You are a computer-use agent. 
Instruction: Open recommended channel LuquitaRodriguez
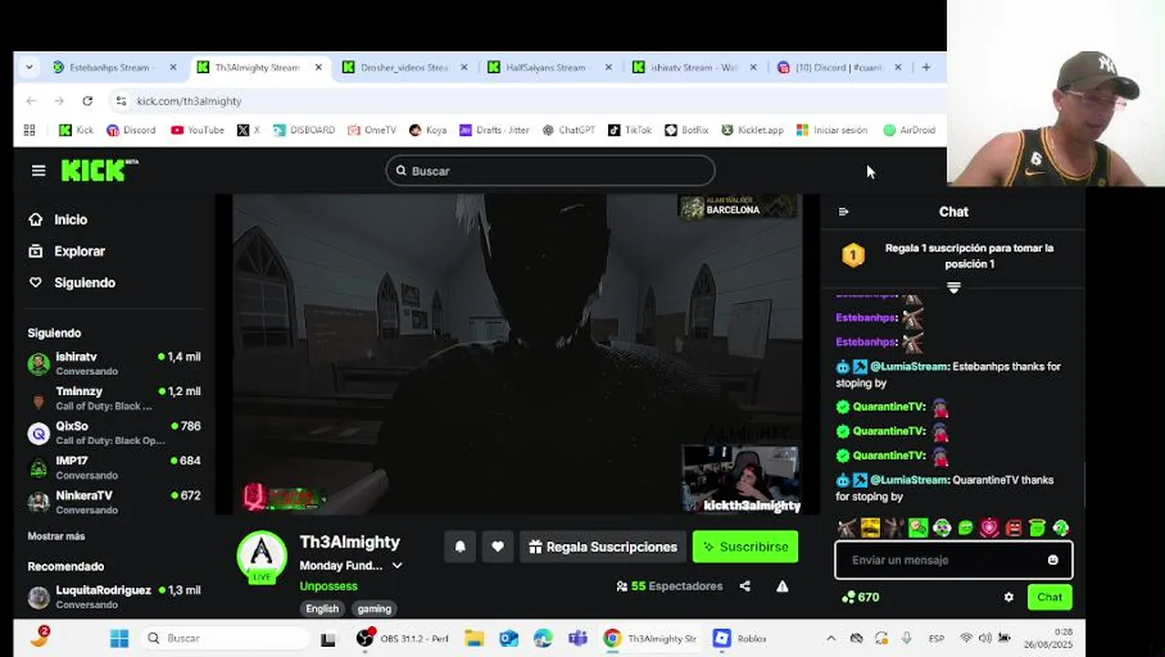114,597
